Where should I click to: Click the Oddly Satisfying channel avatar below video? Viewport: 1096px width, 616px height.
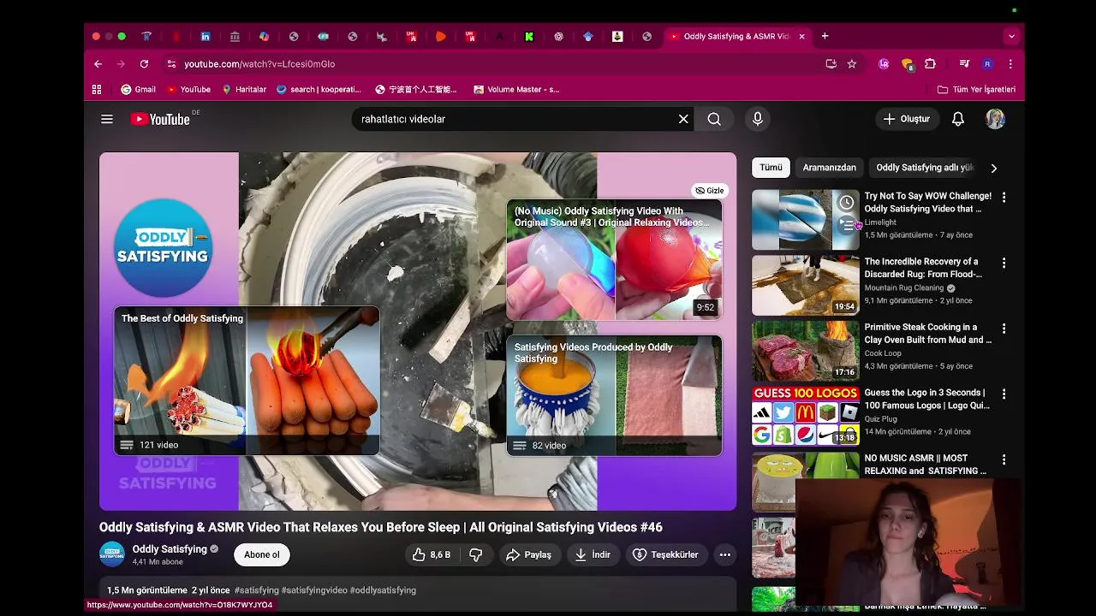point(112,554)
